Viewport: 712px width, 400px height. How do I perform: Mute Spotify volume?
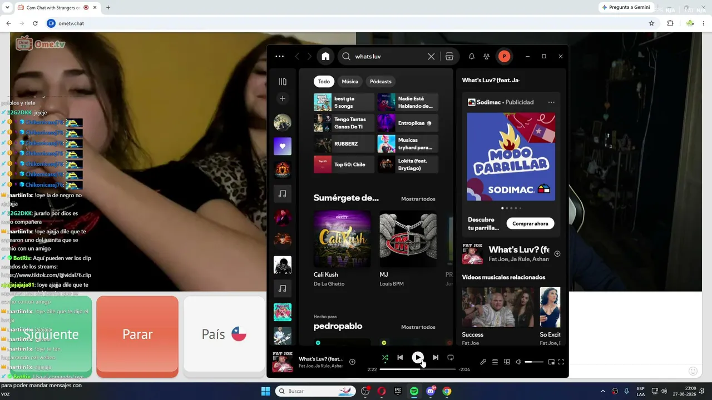518,362
